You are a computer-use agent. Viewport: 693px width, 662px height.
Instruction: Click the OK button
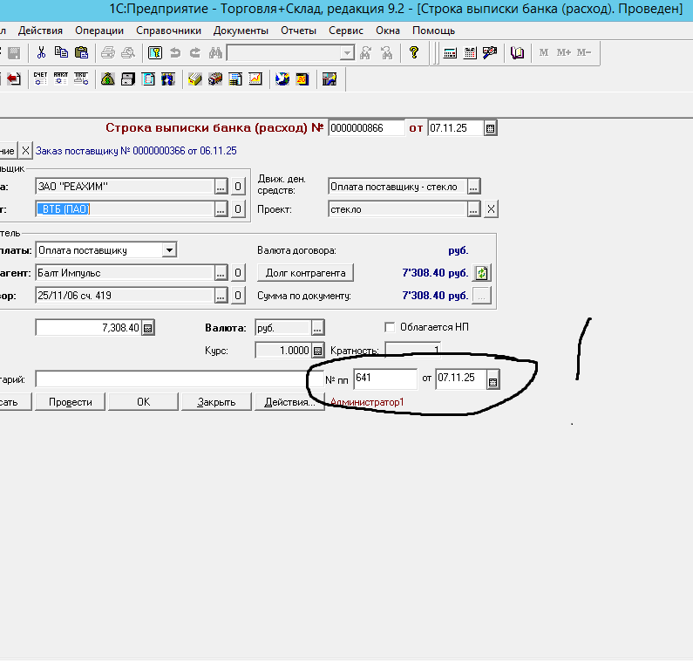click(143, 402)
